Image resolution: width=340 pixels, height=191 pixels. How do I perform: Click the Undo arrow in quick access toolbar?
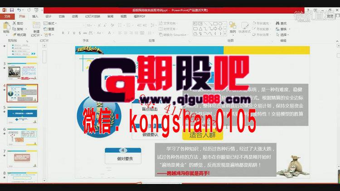[x=19, y=10]
